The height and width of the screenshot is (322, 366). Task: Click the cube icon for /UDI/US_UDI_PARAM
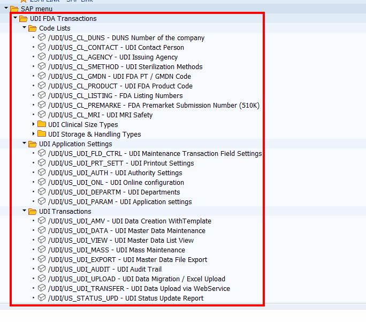point(42,201)
